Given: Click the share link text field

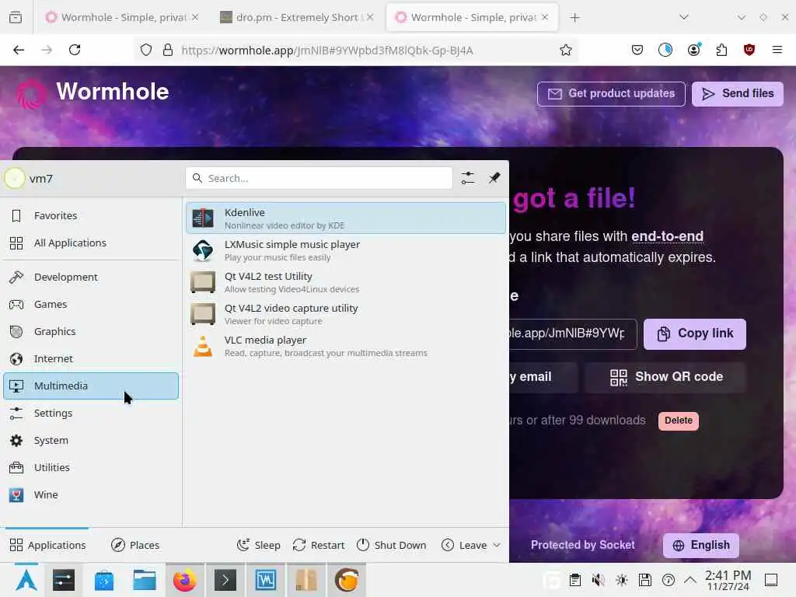Looking at the screenshot, I should pyautogui.click(x=573, y=334).
